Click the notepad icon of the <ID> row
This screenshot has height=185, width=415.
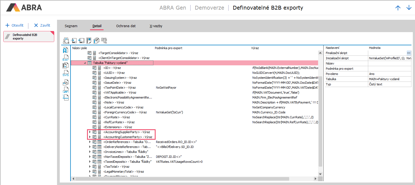click(x=94, y=68)
